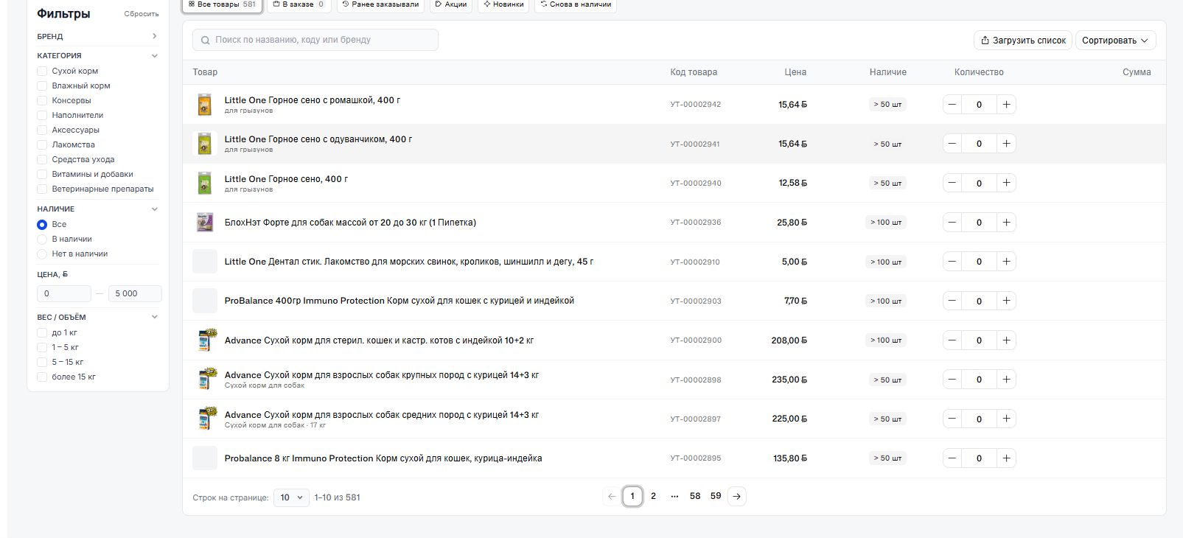The width and height of the screenshot is (1183, 538).
Task: Select Нет в наличии availability
Action: 42,254
